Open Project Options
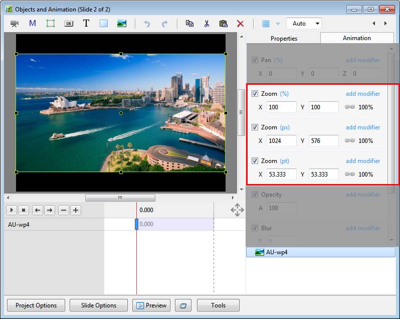400x319 pixels. [x=36, y=305]
